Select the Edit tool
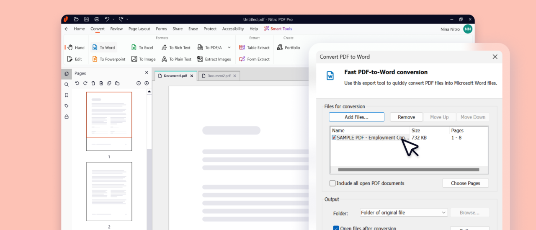 (75, 59)
